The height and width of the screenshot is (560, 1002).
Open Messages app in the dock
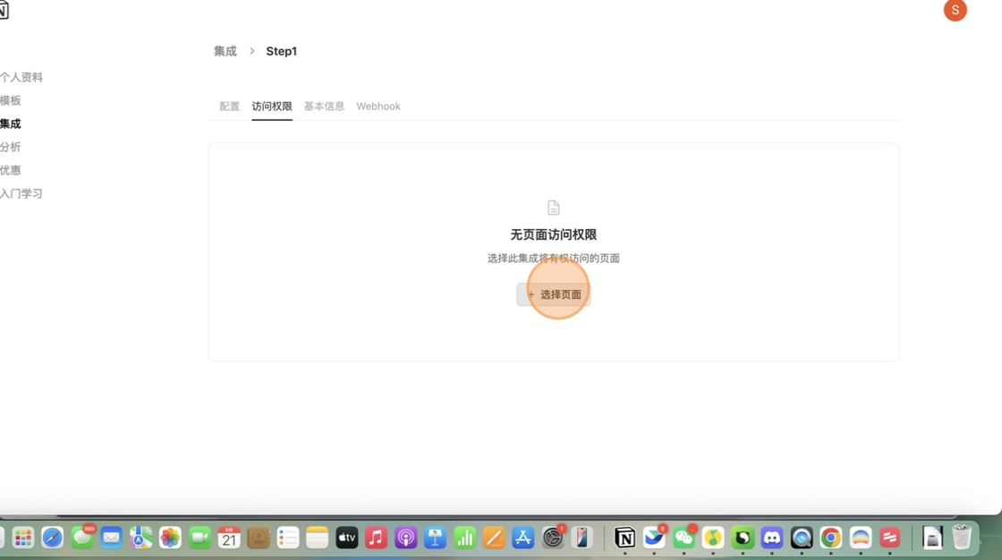click(81, 538)
